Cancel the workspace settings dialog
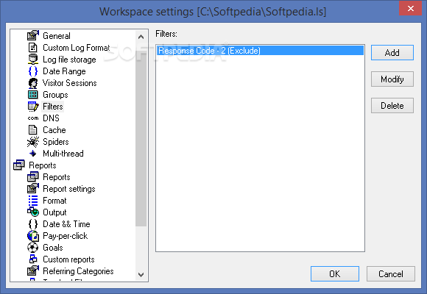Viewport: 427px width, 294px height. tap(391, 273)
